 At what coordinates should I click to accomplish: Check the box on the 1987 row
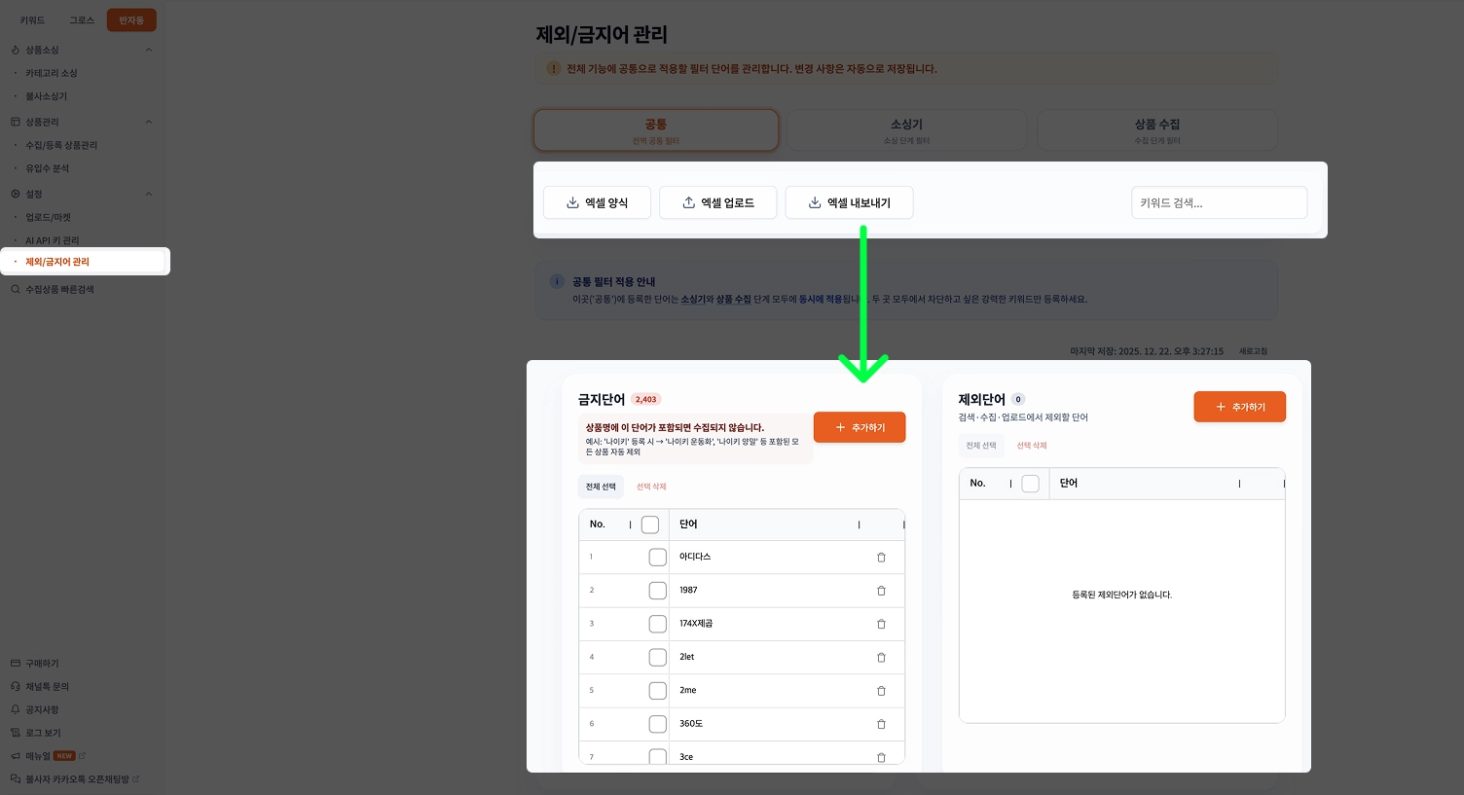click(658, 591)
